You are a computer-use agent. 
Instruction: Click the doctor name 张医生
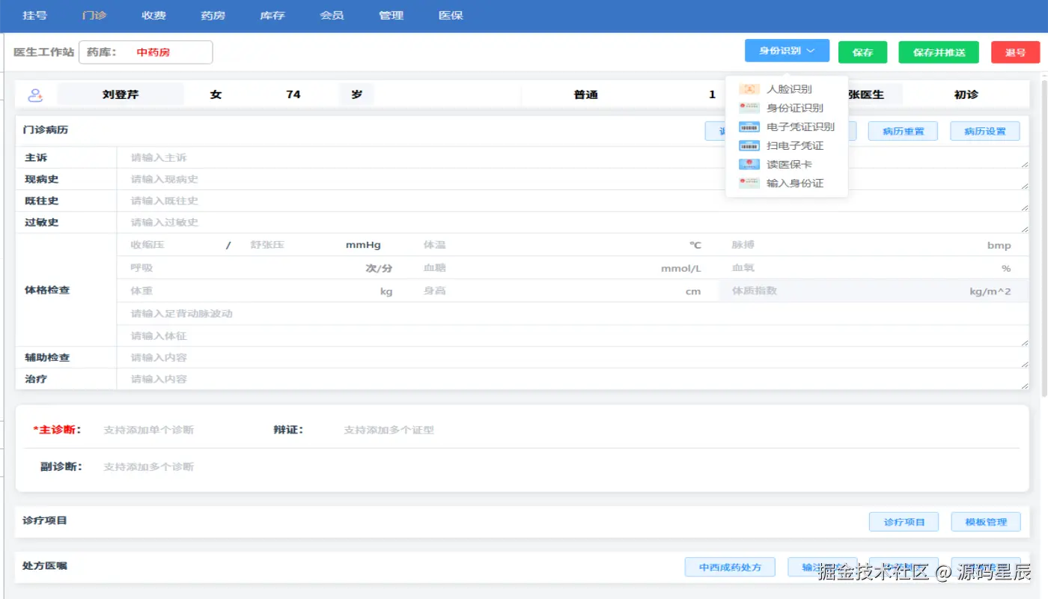pos(866,95)
